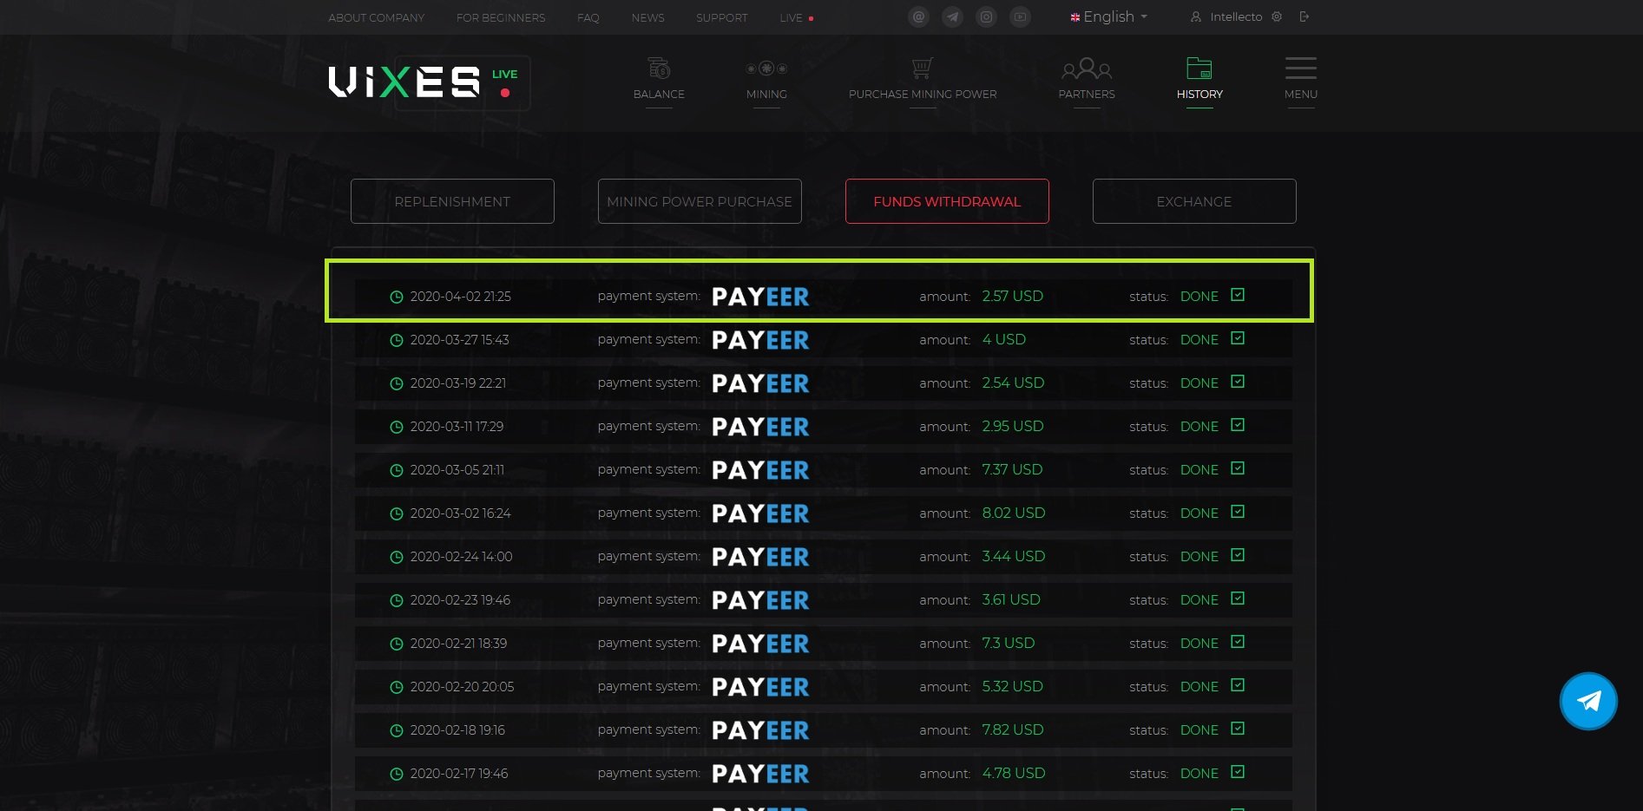Click the email @ social icon
Screen dimensions: 1643x811
tap(919, 16)
